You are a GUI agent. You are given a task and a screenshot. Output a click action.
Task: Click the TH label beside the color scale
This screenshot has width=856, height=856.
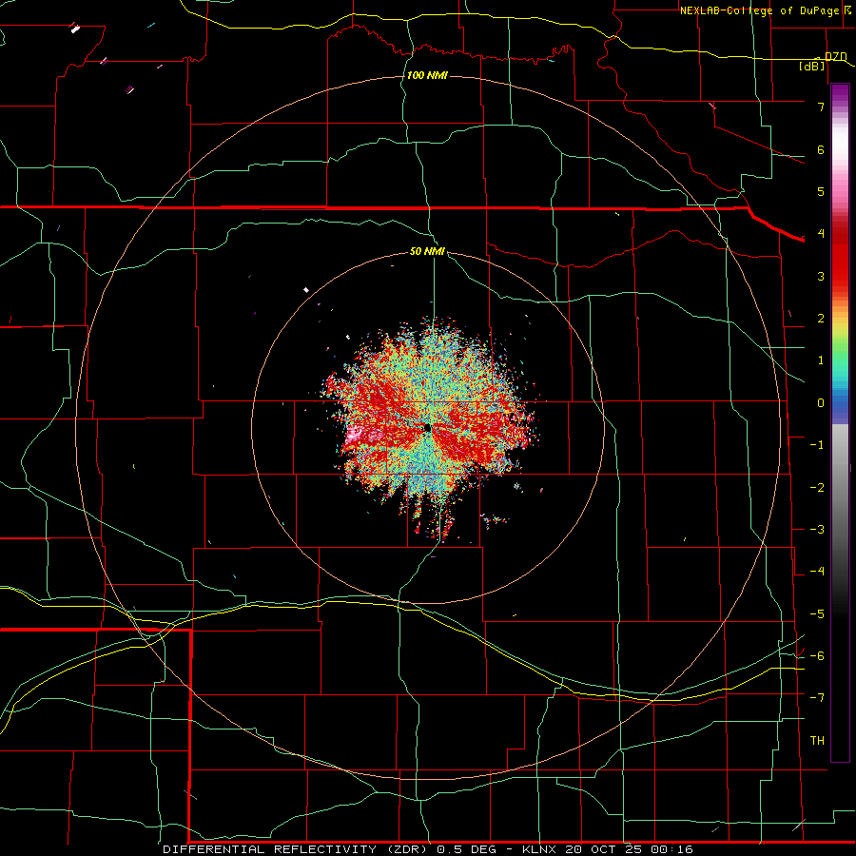pos(817,740)
